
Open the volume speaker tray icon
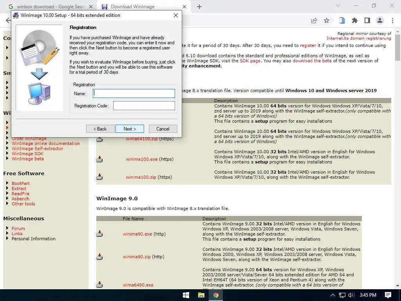(351, 295)
